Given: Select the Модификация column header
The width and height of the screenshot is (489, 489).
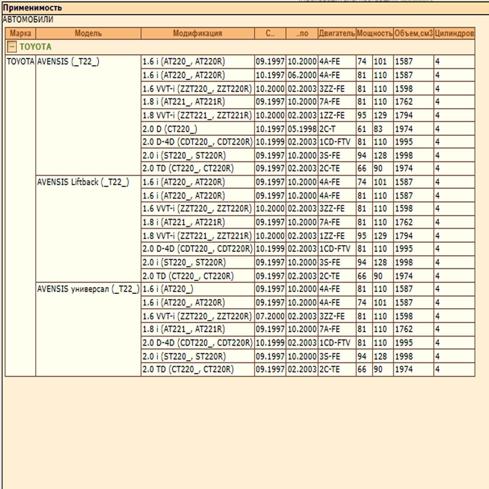Looking at the screenshot, I should pos(197,33).
